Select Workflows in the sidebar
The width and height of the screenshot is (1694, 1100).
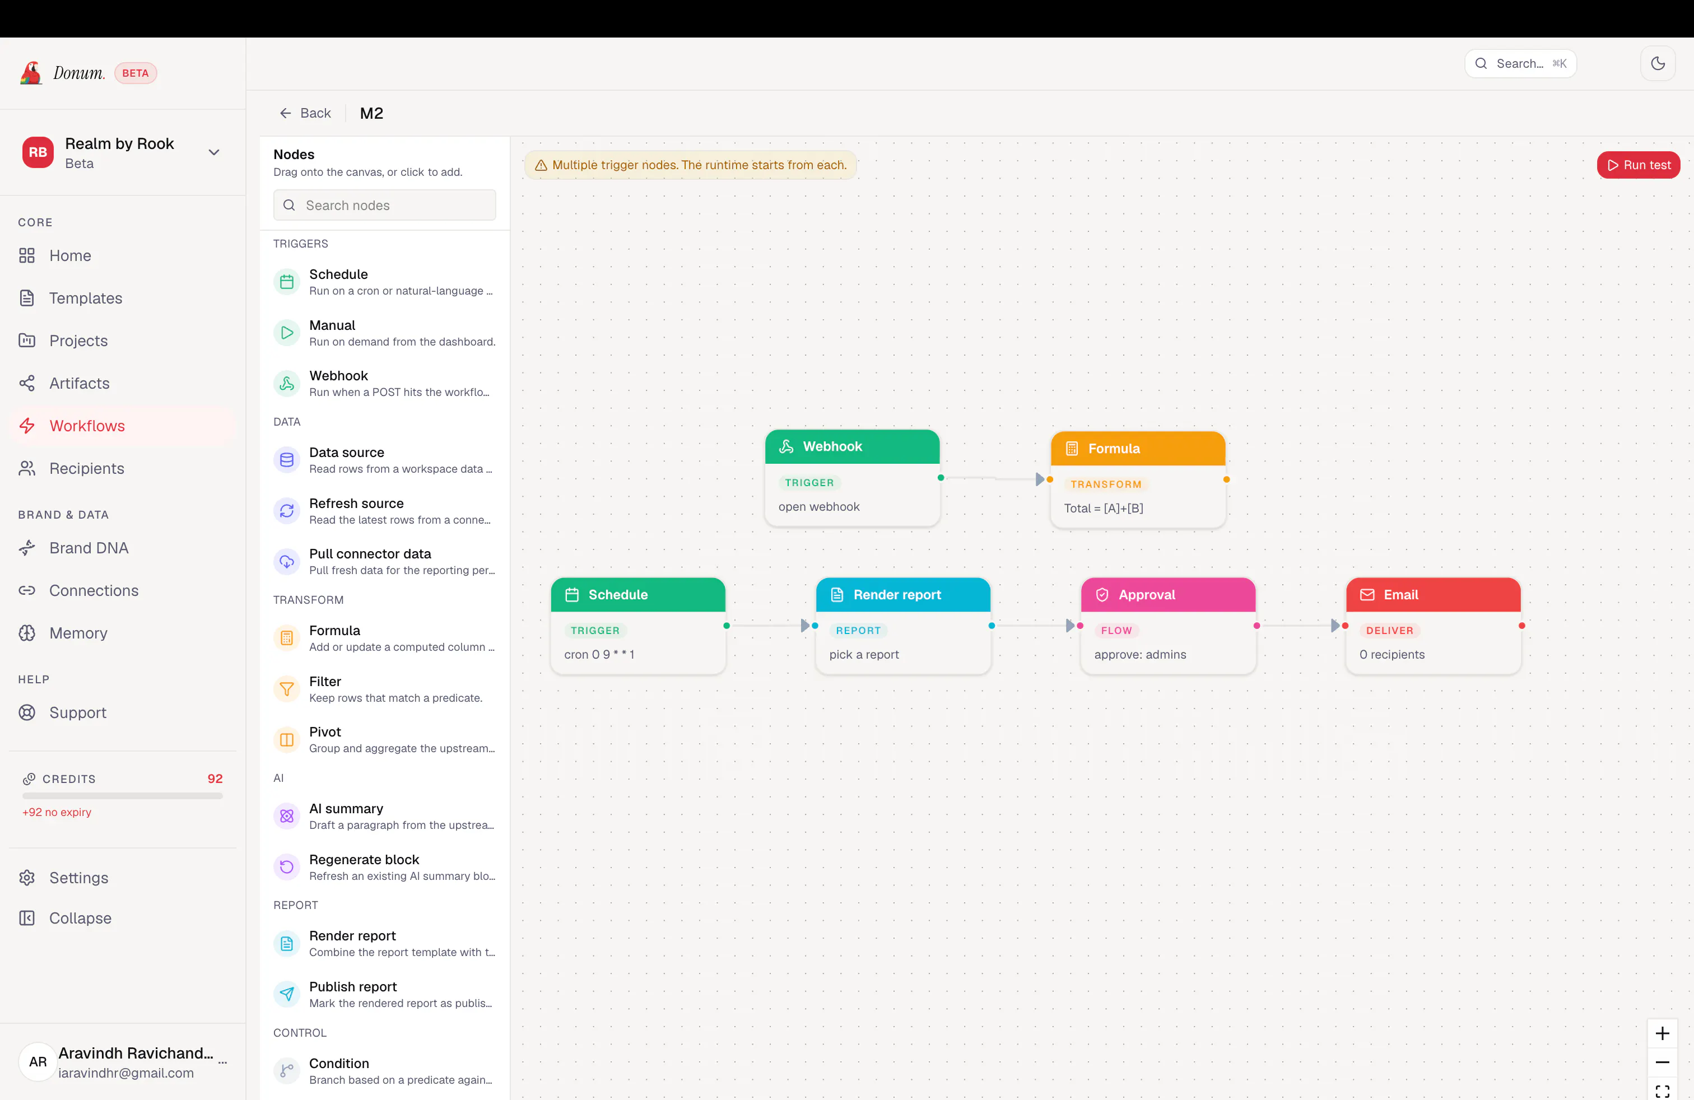[123, 426]
